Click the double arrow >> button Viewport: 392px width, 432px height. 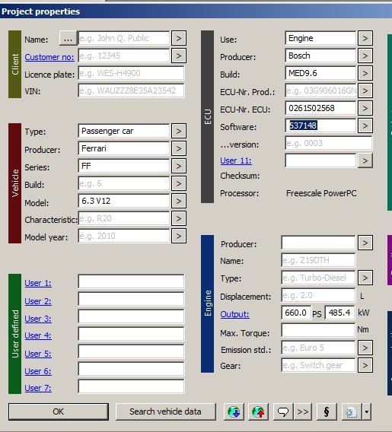point(303,411)
